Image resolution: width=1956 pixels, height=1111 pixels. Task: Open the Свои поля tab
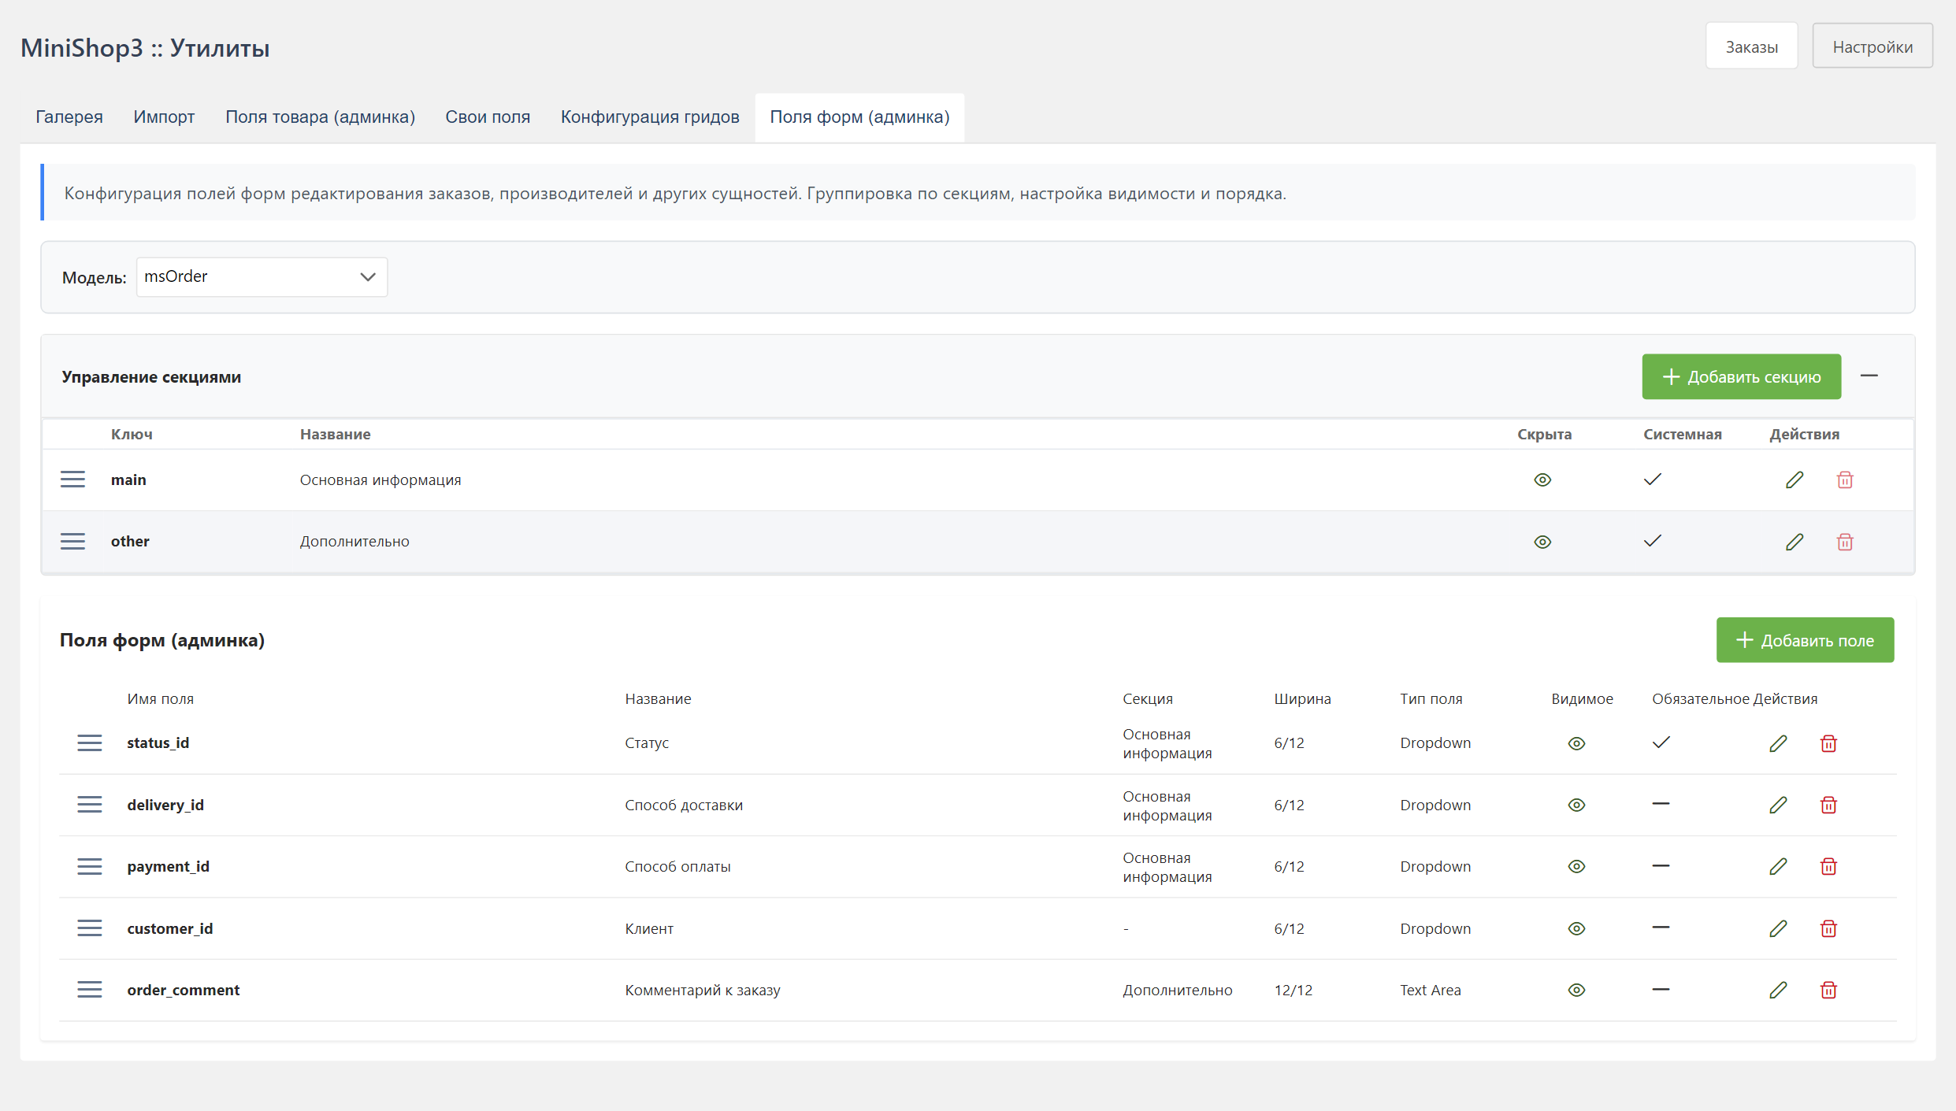point(488,117)
